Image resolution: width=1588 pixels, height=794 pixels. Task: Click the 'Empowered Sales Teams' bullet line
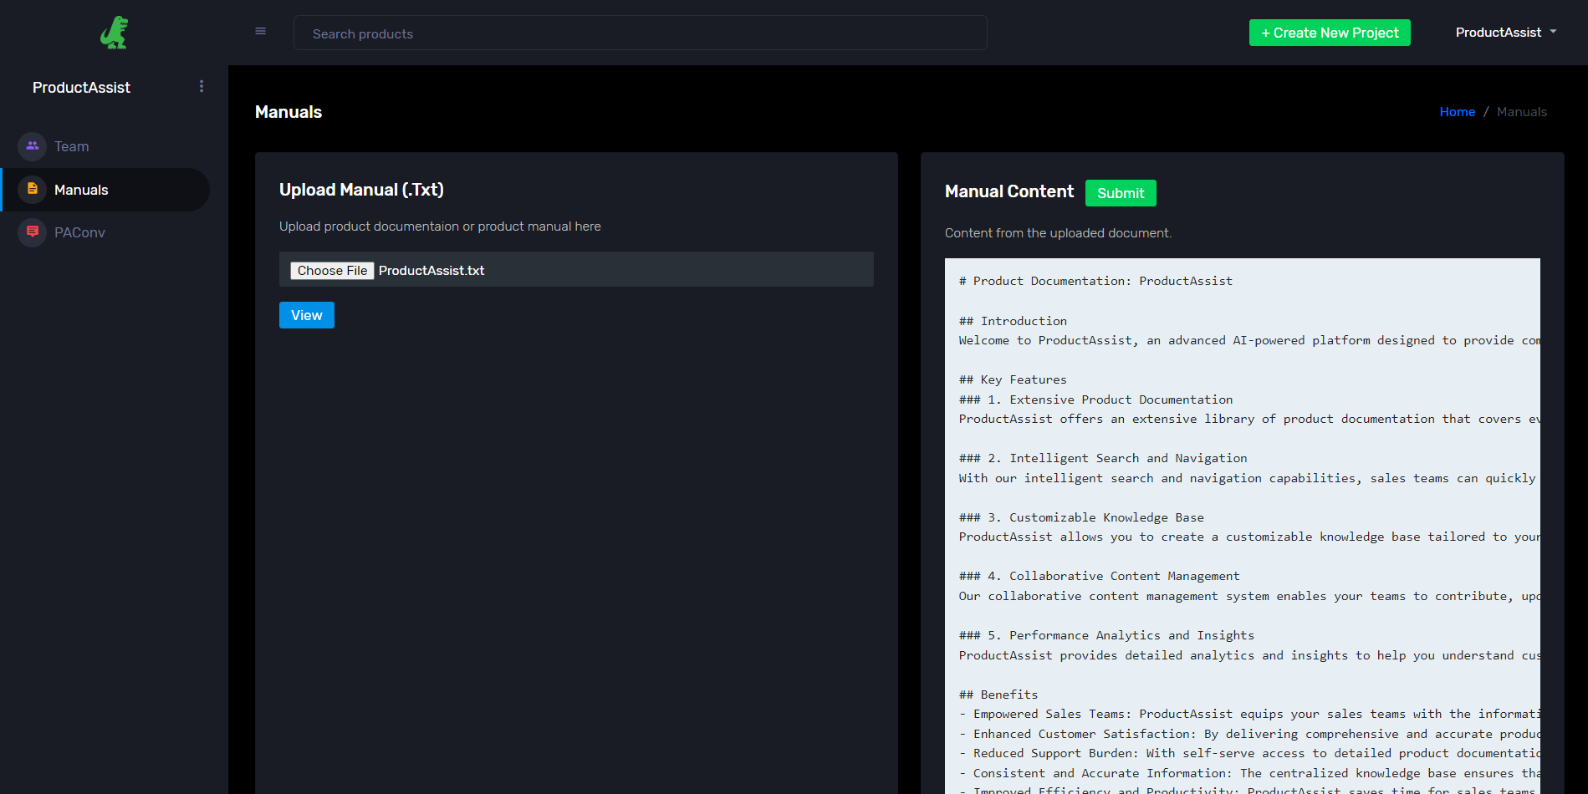pyautogui.click(x=1249, y=714)
